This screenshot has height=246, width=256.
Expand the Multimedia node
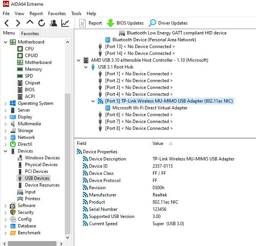click(6, 124)
